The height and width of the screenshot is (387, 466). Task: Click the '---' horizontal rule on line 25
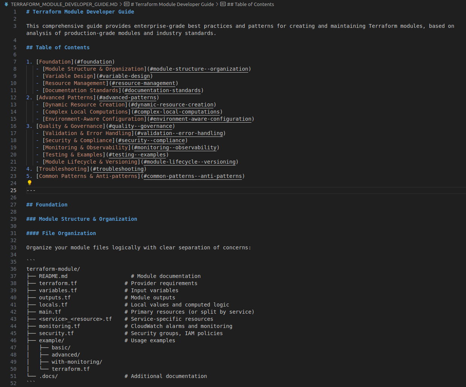[x=31, y=190]
